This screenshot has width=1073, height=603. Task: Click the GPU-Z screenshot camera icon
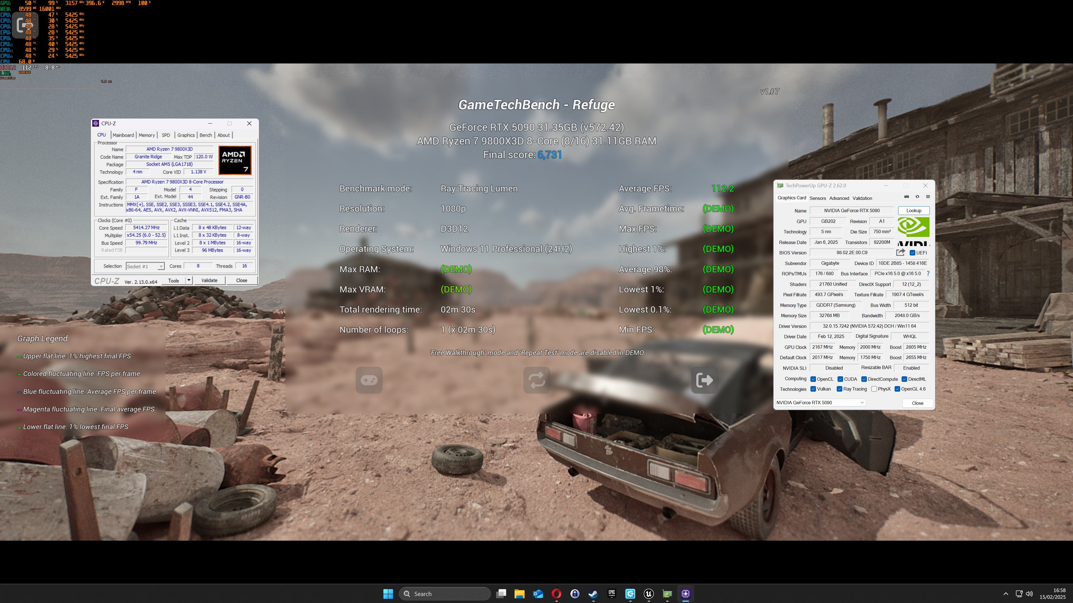906,197
